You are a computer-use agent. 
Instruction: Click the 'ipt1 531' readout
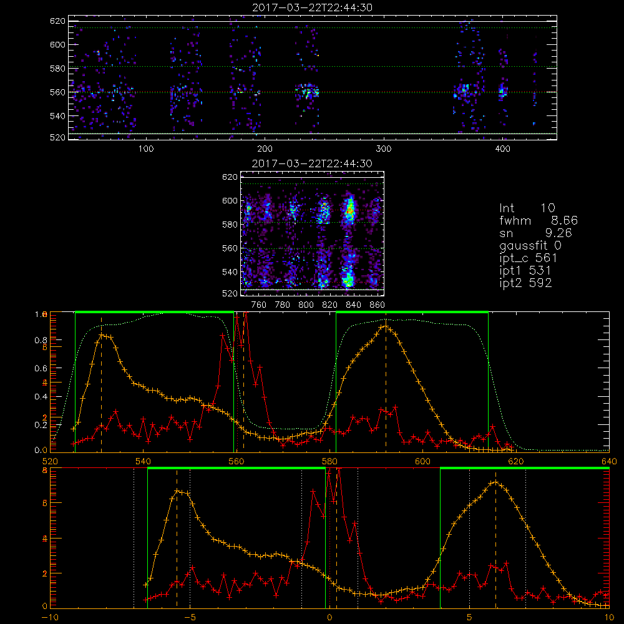coord(525,271)
